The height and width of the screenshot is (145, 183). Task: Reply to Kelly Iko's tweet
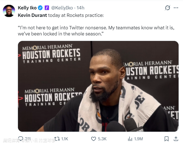21,139
